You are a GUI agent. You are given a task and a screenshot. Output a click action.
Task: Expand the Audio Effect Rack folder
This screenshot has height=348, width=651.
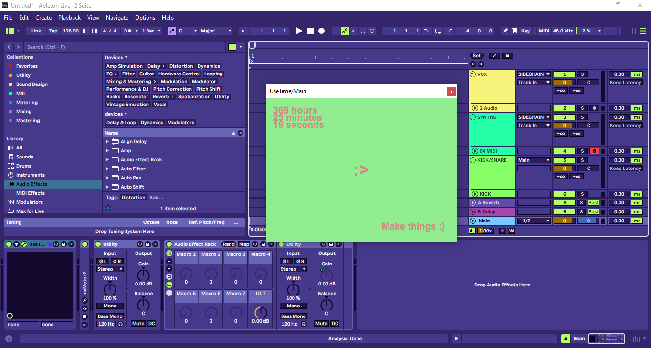point(107,160)
